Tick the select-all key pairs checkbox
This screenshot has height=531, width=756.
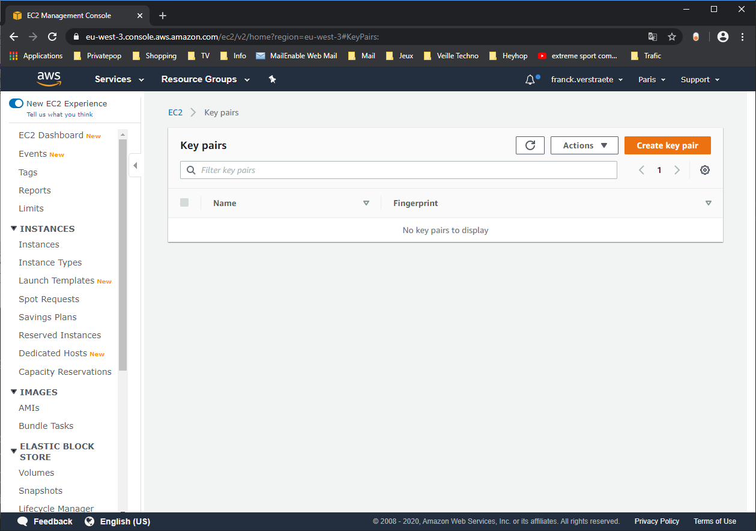(184, 202)
